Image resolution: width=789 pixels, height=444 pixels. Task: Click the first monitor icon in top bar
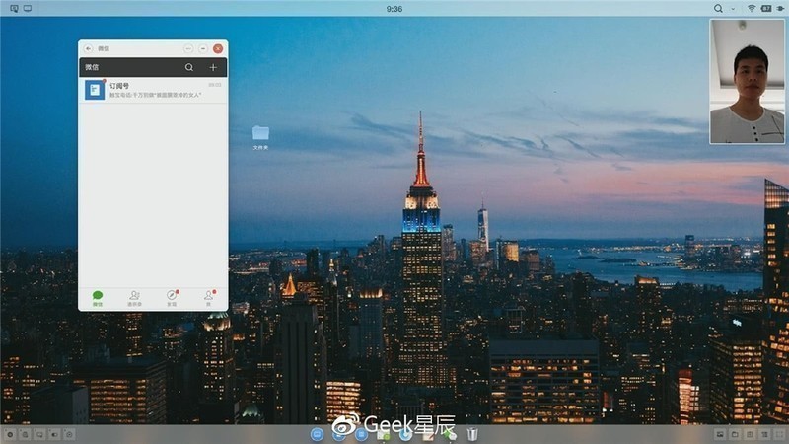14,9
